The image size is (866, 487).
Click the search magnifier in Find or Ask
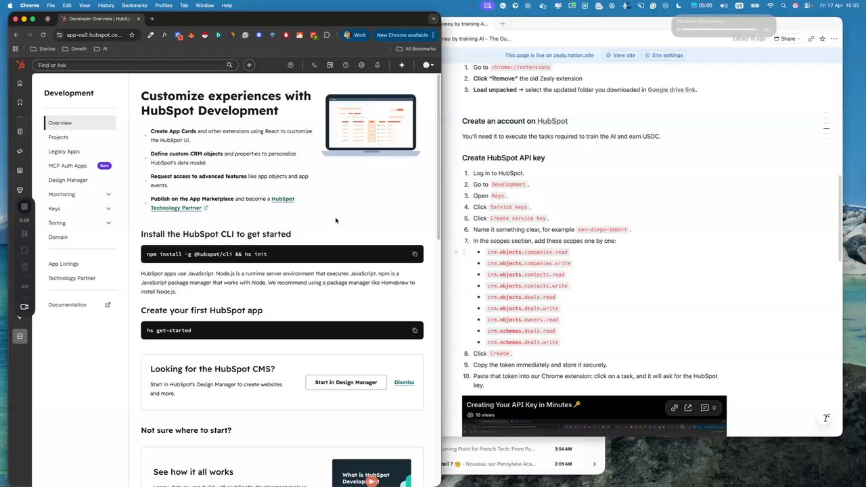tap(229, 65)
